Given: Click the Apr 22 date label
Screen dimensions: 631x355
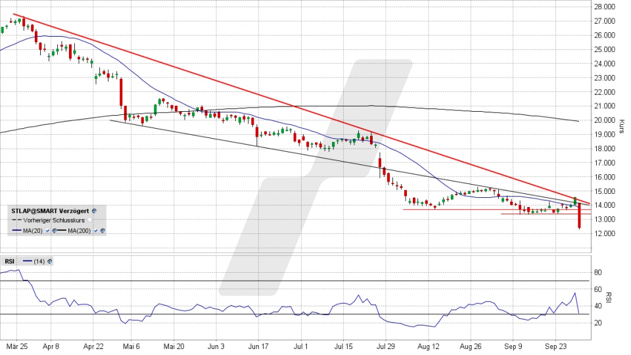Looking at the screenshot, I should tap(93, 347).
